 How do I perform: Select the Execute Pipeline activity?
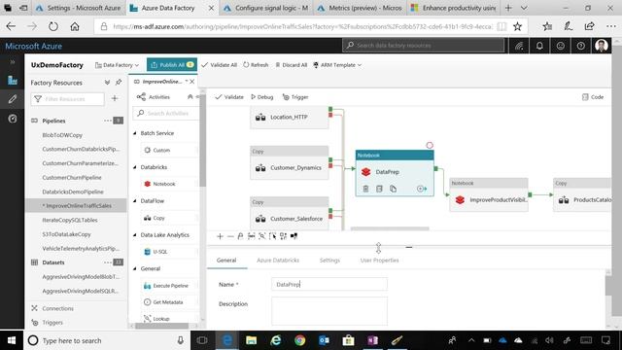click(169, 286)
